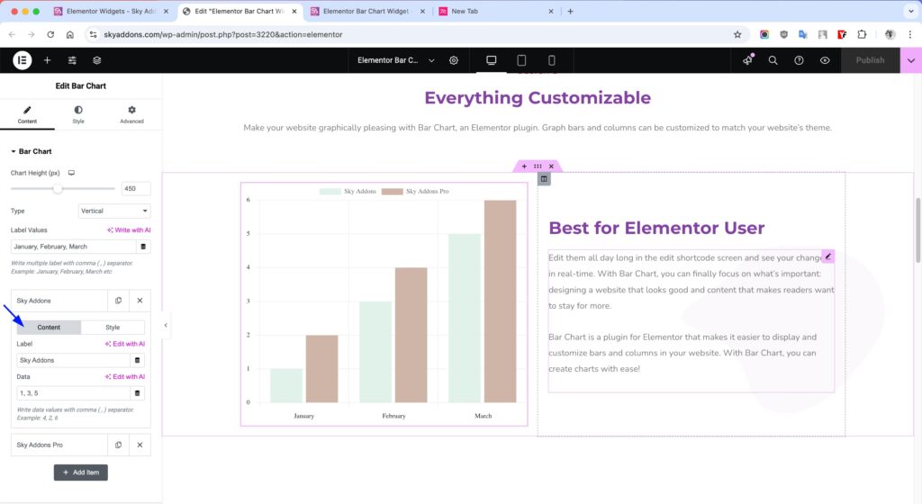Click the address bar URL

point(223,35)
